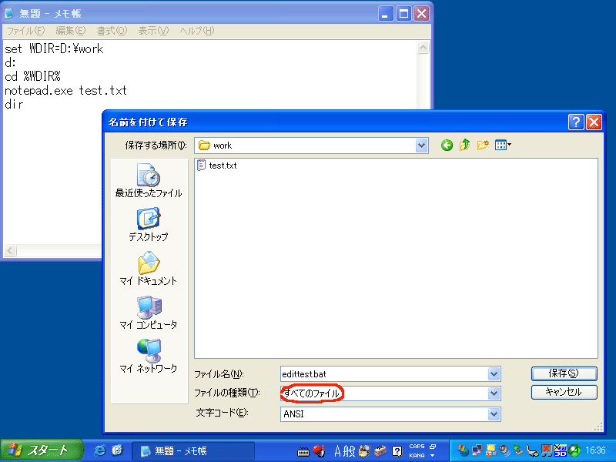Image resolution: width=616 pixels, height=462 pixels.
Task: Click the green Back arrow in save dialog
Action: coord(447,145)
